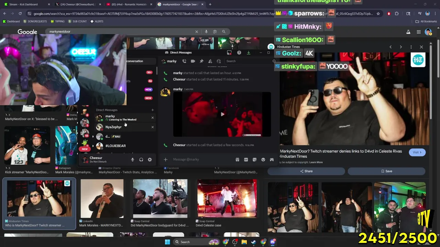The width and height of the screenshot is (440, 247).
Task: Bookmark this page star icon
Action: (378, 14)
